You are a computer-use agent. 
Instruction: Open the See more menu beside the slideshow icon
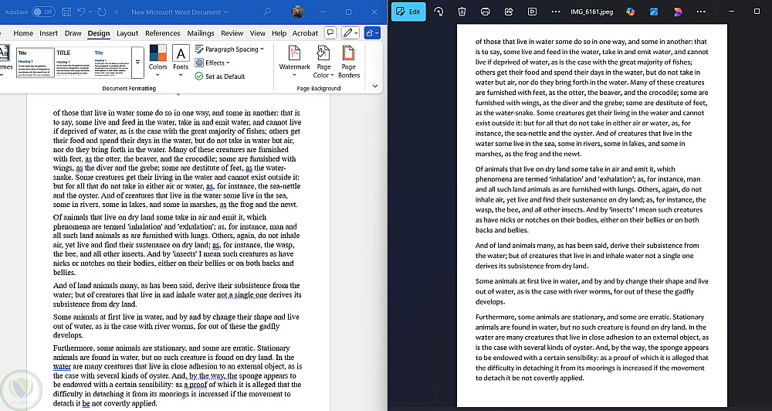(x=556, y=12)
